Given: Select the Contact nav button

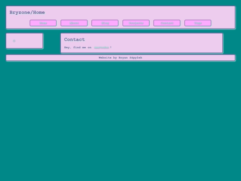Looking at the screenshot, I should tap(167, 23).
